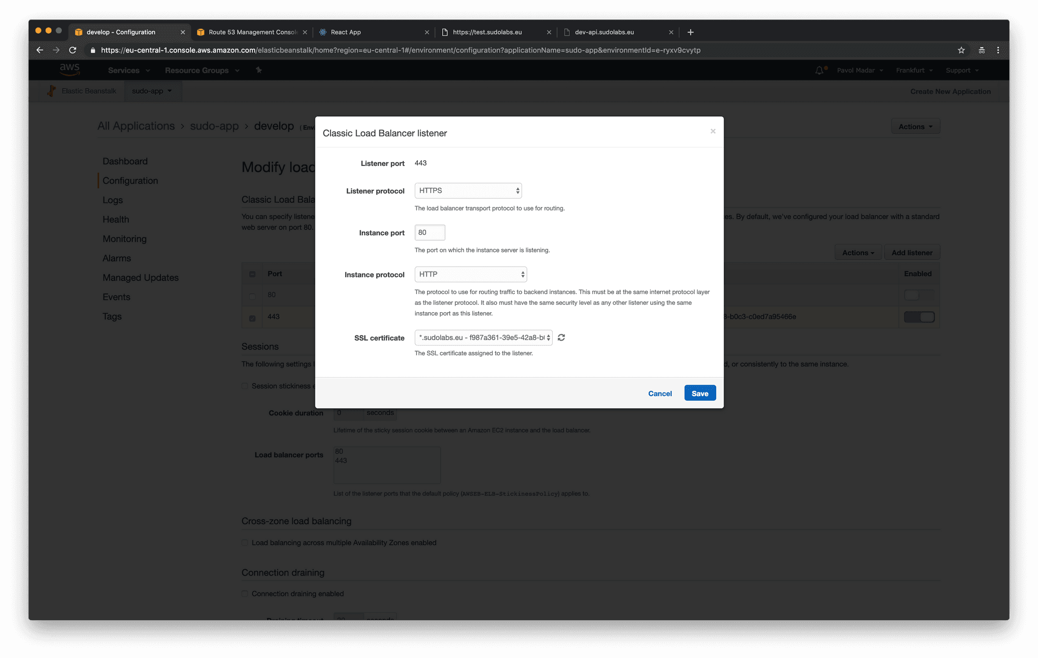
Task: Open the notifications bell icon
Action: click(820, 71)
